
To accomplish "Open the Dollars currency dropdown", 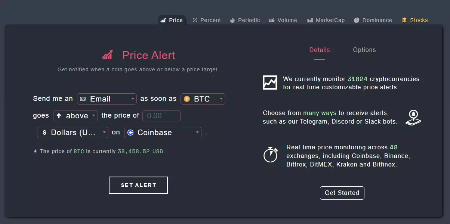I will [x=73, y=133].
